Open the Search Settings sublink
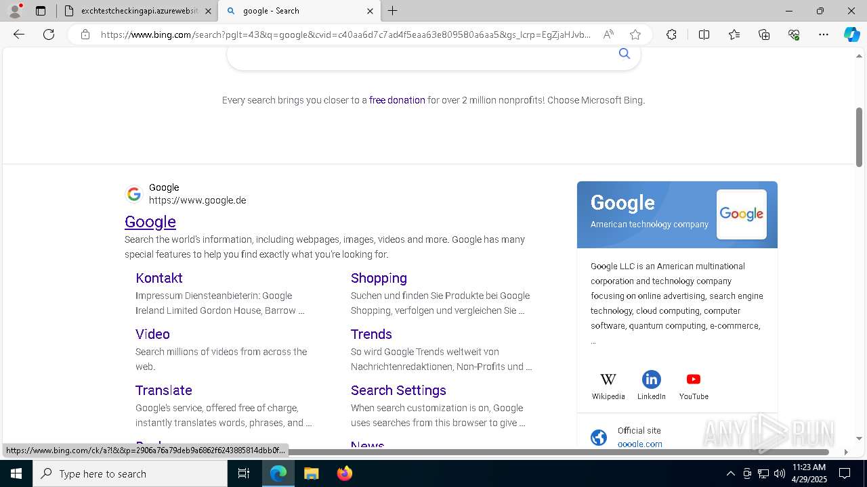Screen dimensions: 867x487 (398, 390)
